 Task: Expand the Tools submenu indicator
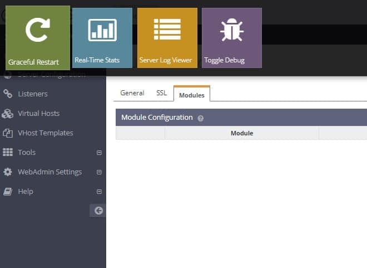(99, 153)
